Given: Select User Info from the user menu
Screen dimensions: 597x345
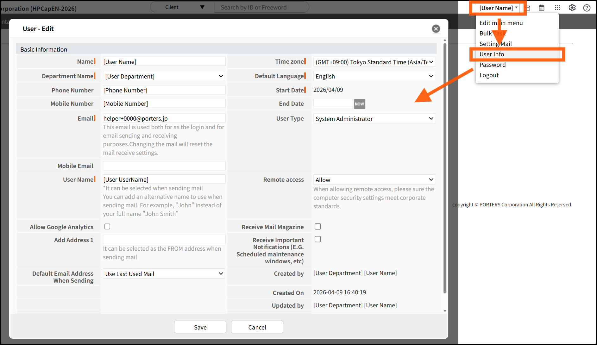Looking at the screenshot, I should (492, 54).
